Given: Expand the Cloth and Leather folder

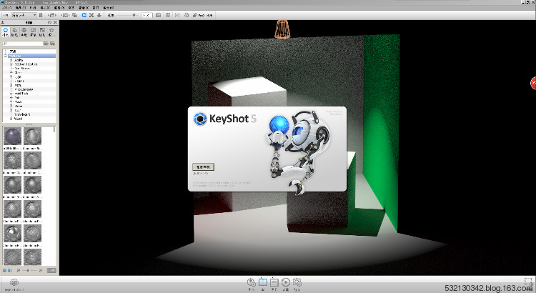Looking at the screenshot, I should 11,64.
